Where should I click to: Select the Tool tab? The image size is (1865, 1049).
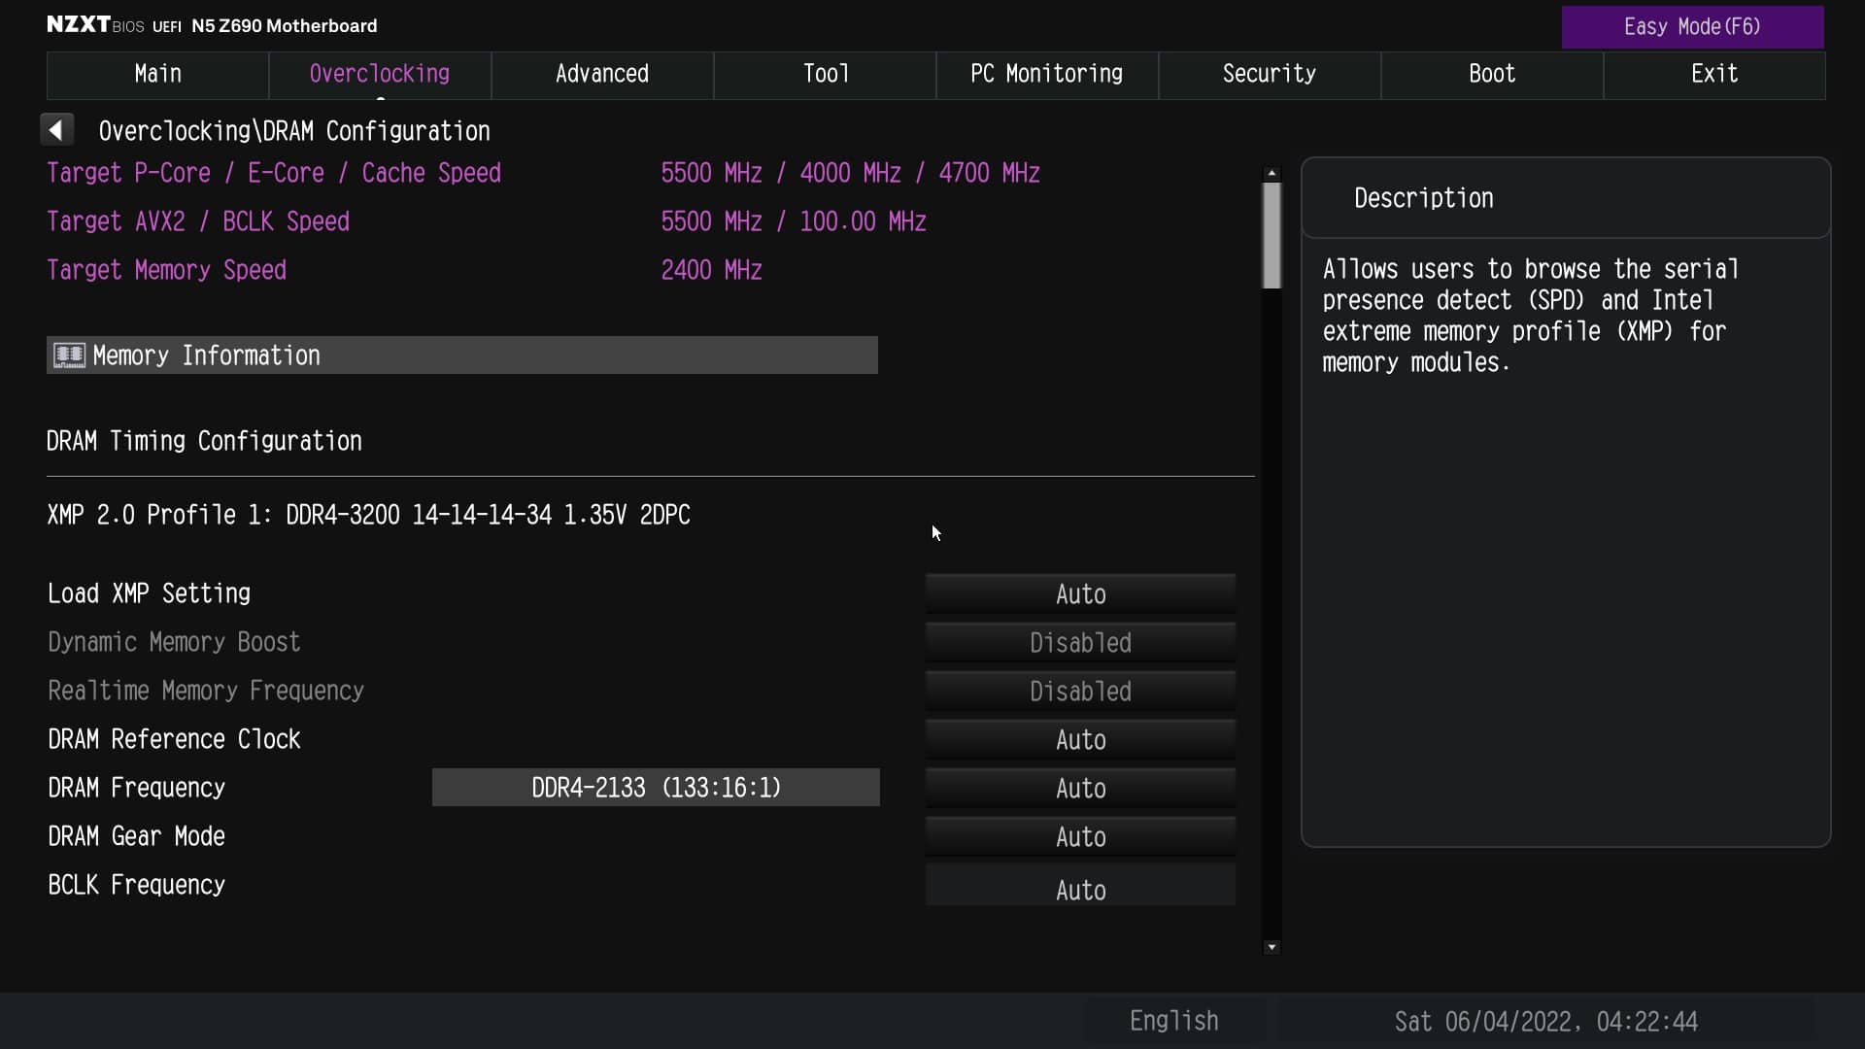click(x=825, y=75)
